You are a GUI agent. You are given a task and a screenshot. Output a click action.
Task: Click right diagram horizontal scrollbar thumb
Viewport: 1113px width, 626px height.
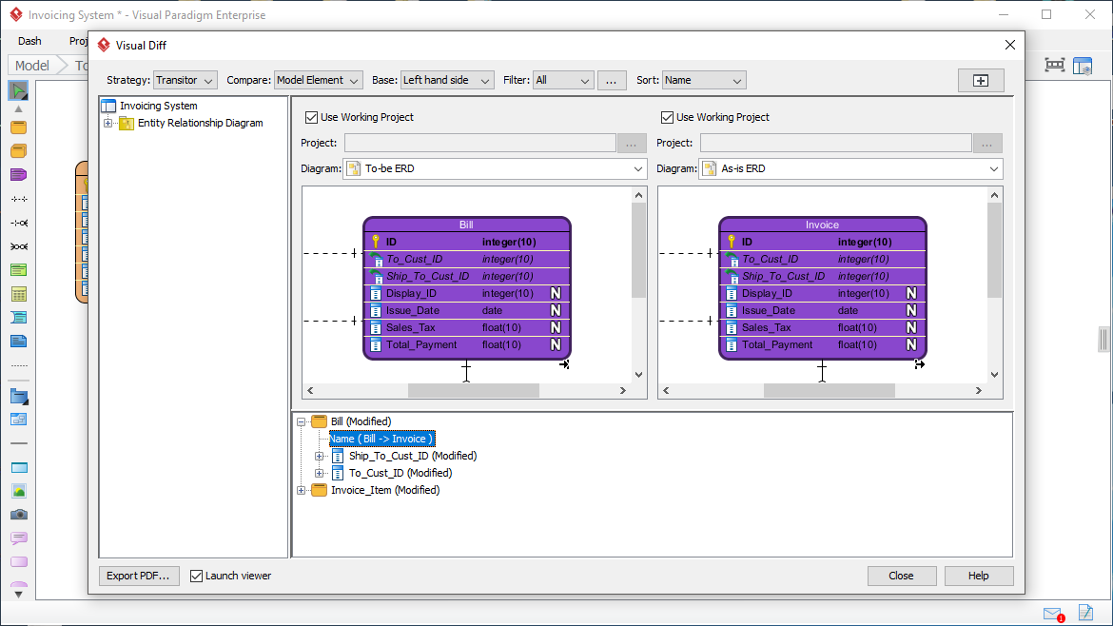[830, 390]
